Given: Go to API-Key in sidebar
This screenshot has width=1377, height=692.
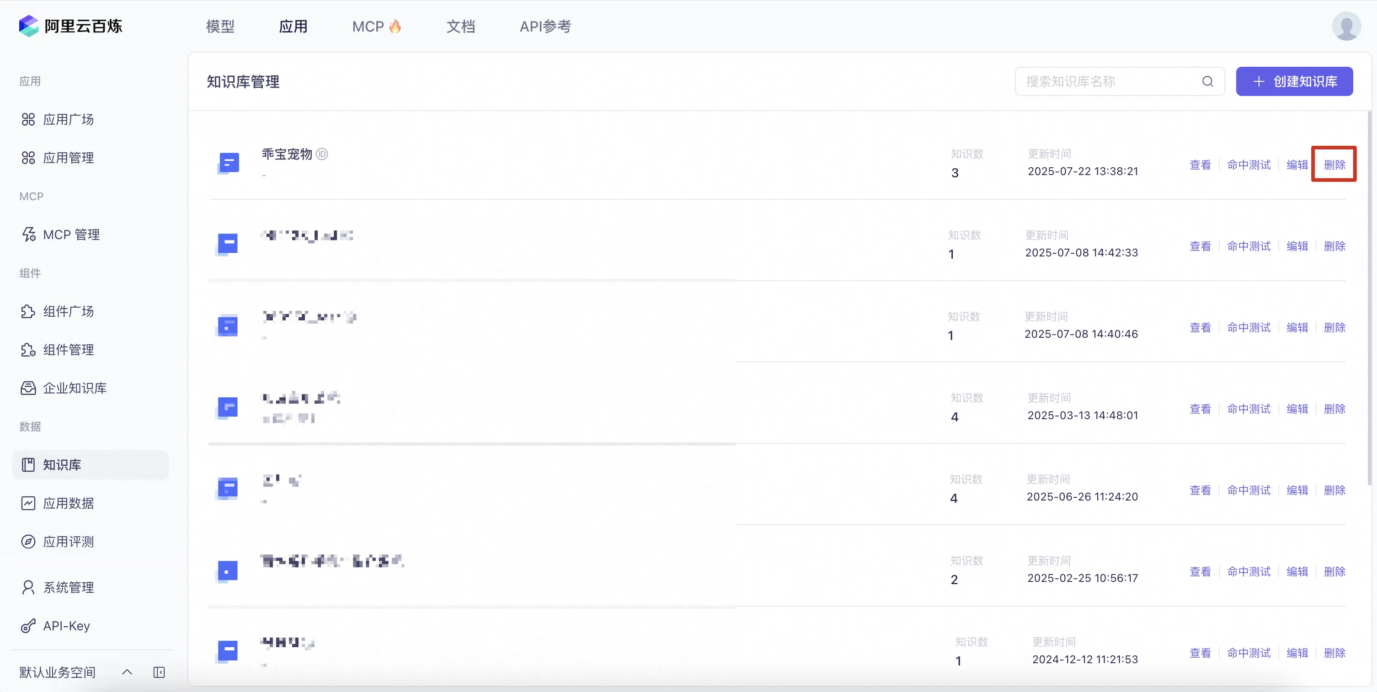Looking at the screenshot, I should click(66, 626).
